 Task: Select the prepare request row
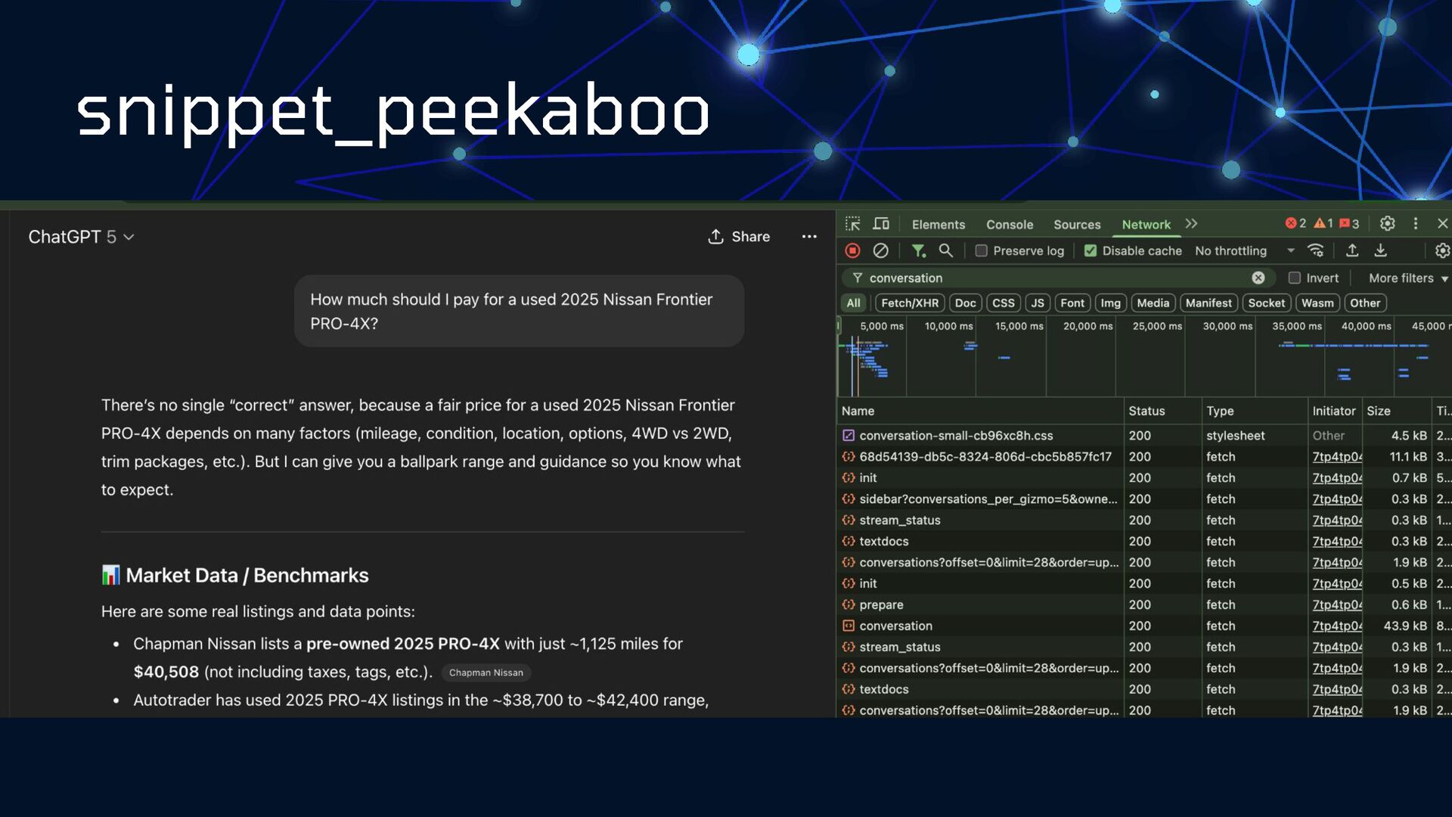[1143, 604]
